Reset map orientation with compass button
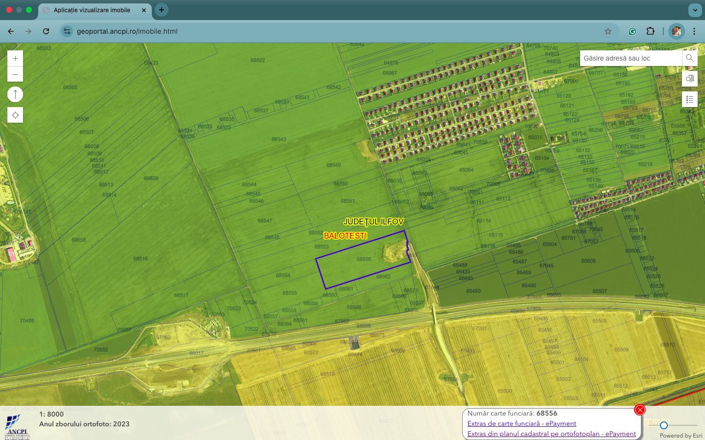Image resolution: width=705 pixels, height=440 pixels. [15, 94]
